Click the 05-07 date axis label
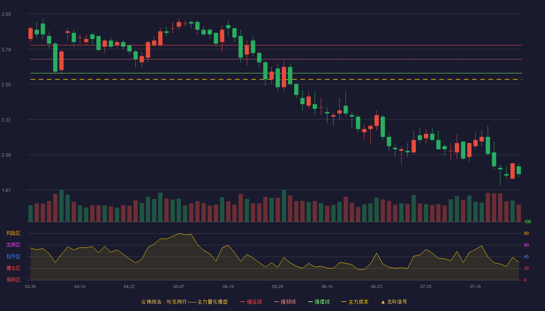The width and height of the screenshot is (545, 311). pos(179,287)
